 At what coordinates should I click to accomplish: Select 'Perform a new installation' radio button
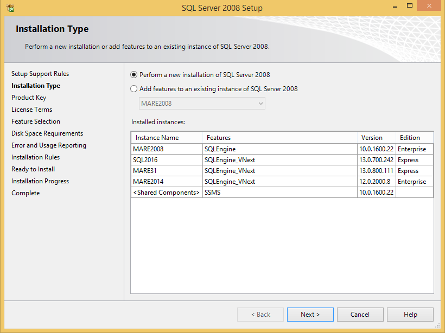tap(134, 75)
